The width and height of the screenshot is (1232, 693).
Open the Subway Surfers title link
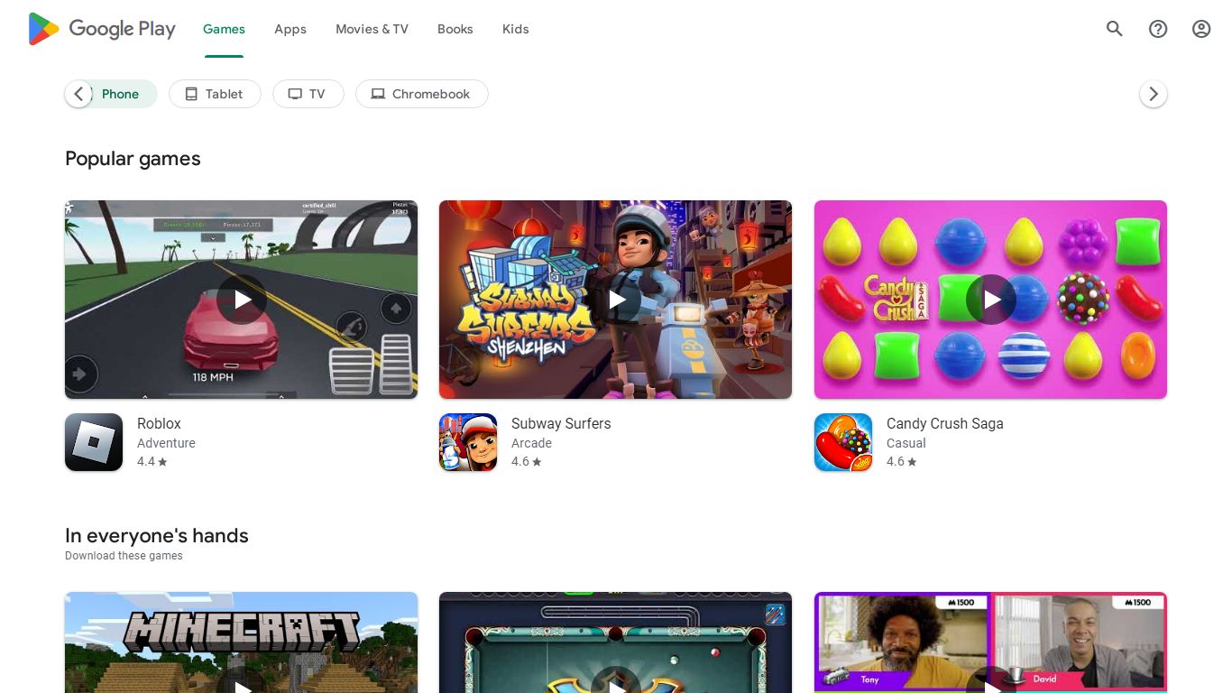[x=561, y=423]
